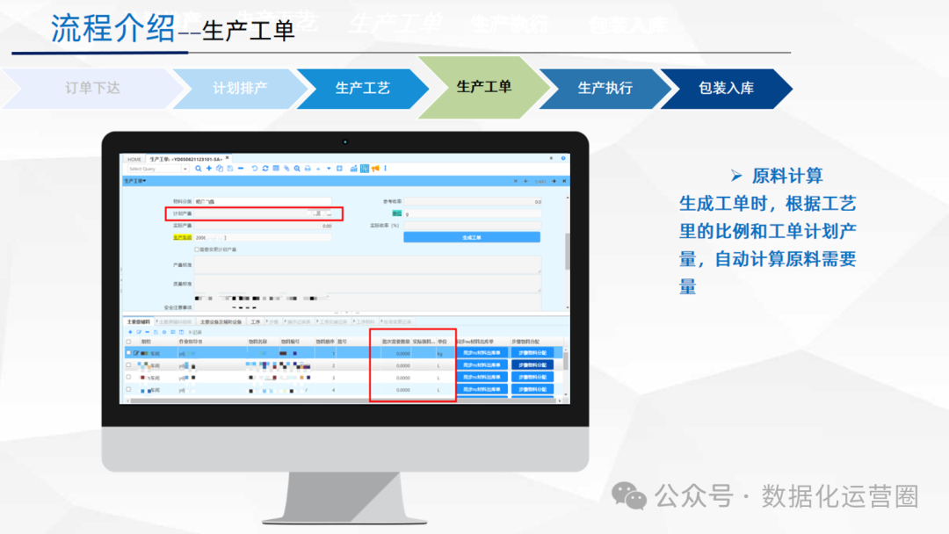Click the save disk toolbar icon
The height and width of the screenshot is (534, 949).
[230, 169]
